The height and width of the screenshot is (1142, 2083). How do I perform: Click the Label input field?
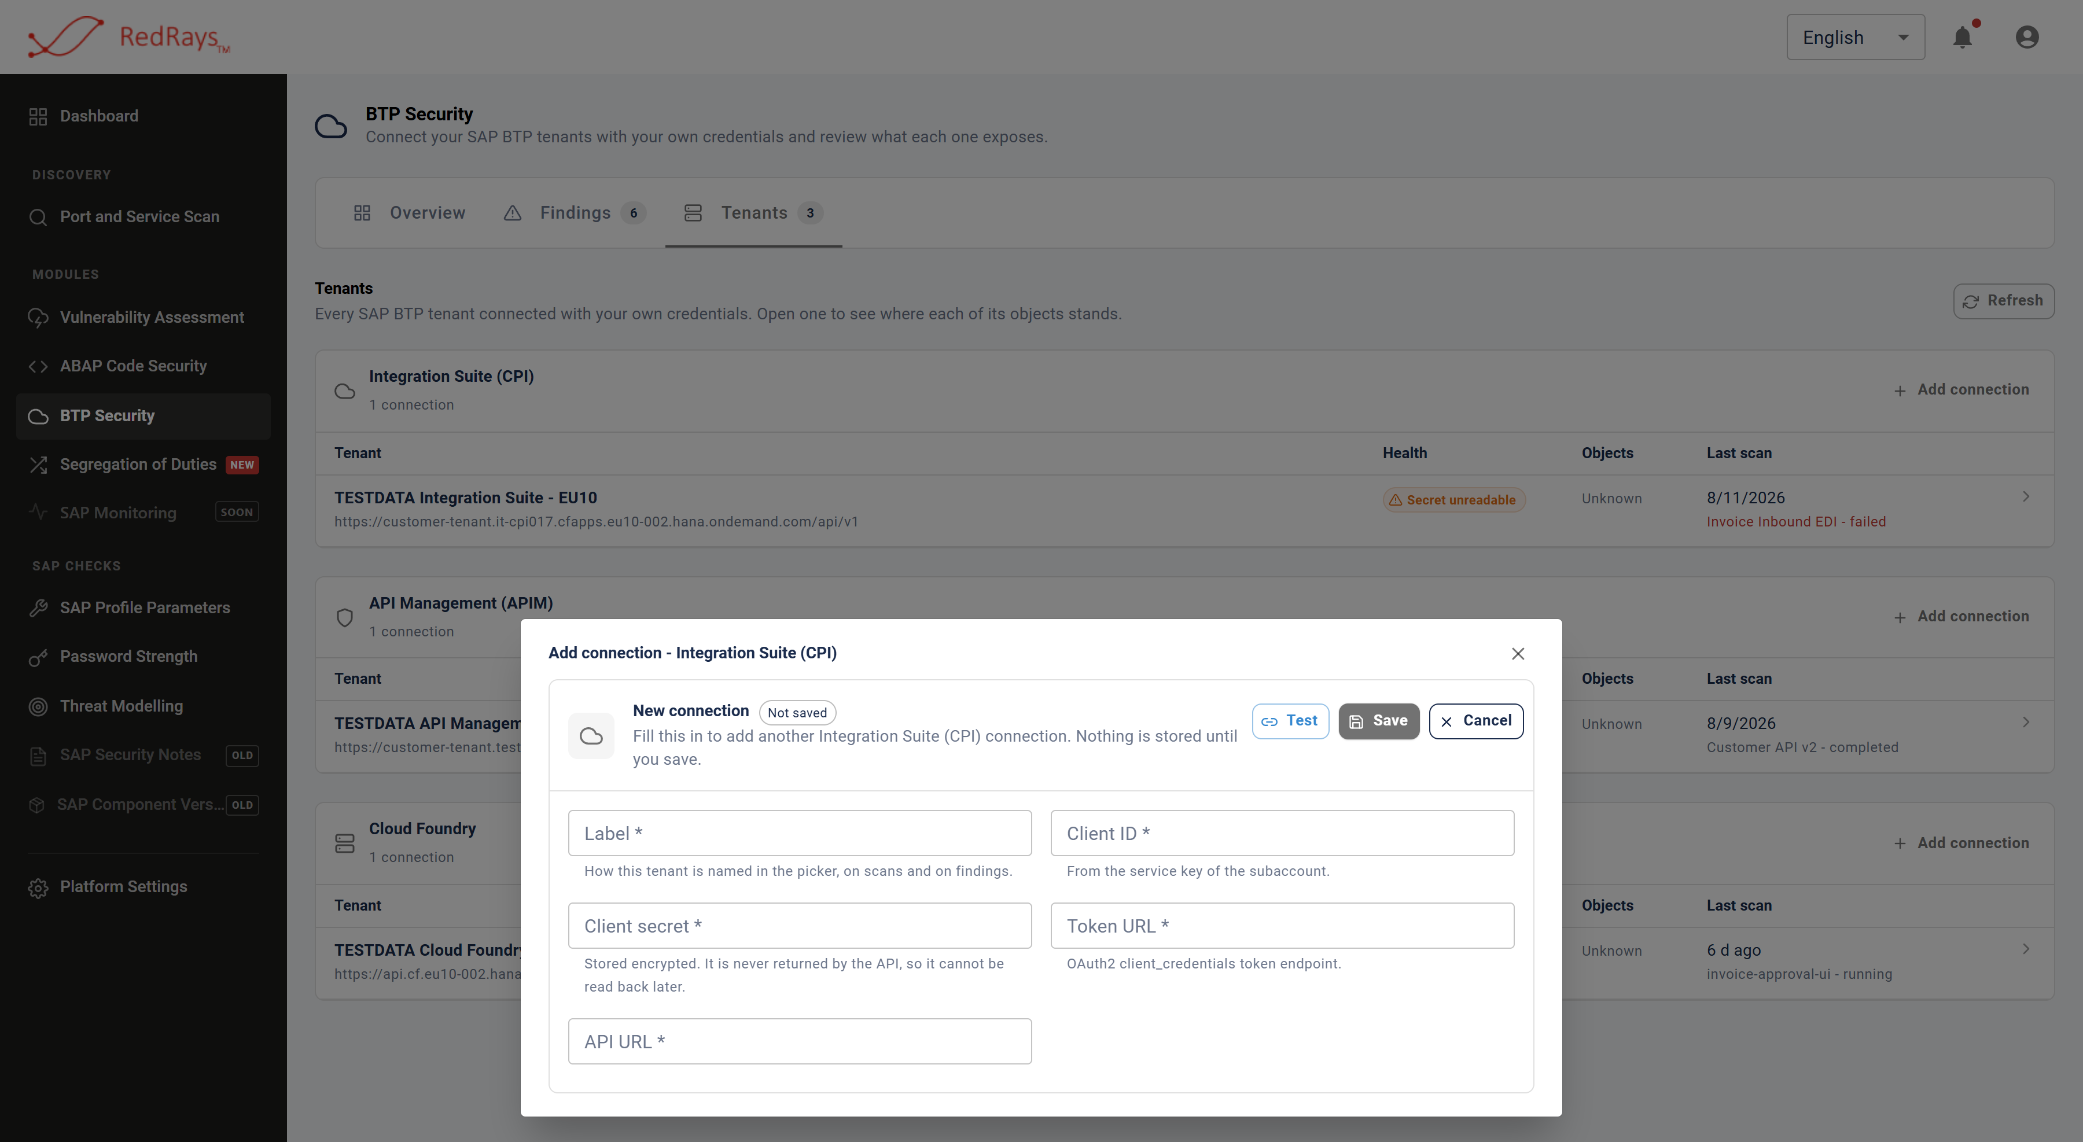(x=800, y=833)
